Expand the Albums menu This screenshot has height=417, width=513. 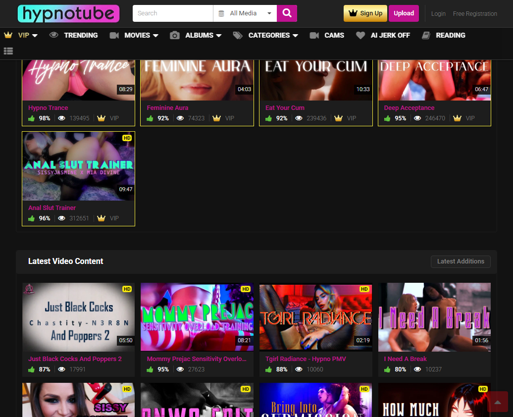pos(203,35)
